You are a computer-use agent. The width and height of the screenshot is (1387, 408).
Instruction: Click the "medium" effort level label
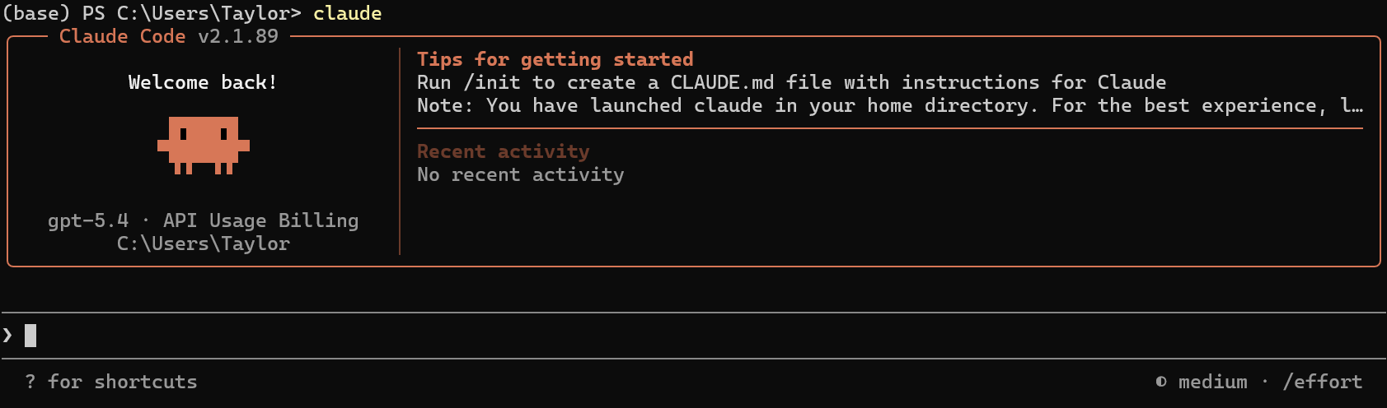pos(1212,382)
